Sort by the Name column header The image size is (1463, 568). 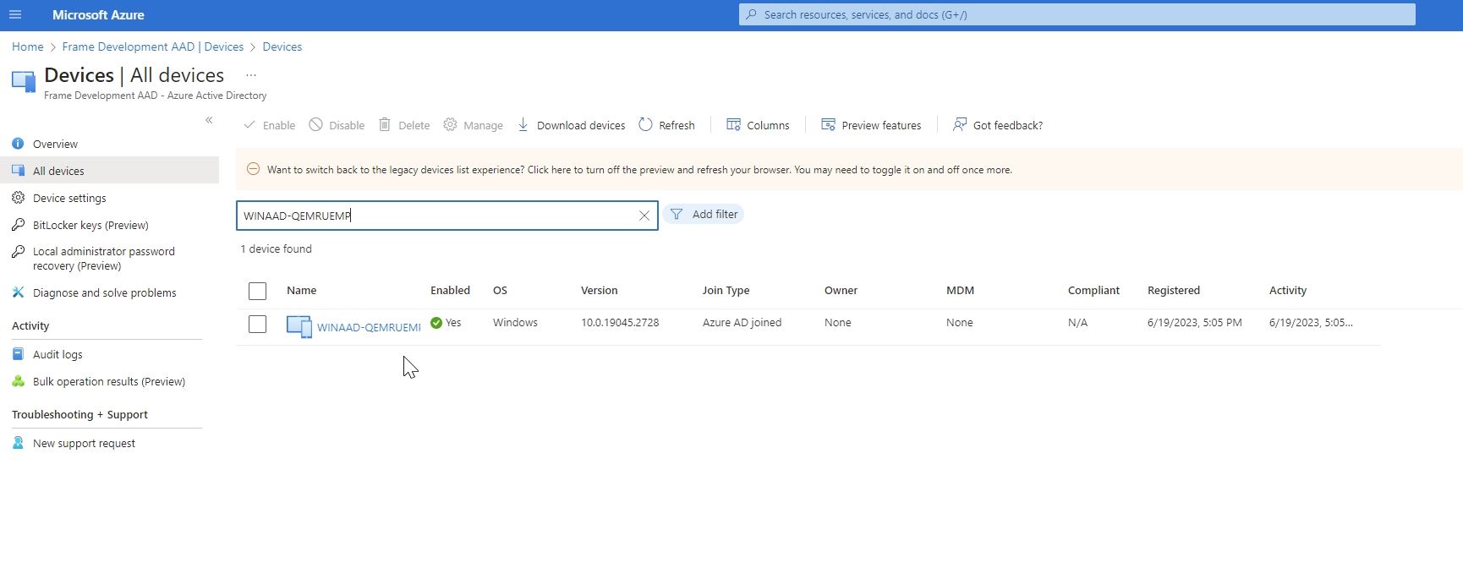click(x=302, y=290)
